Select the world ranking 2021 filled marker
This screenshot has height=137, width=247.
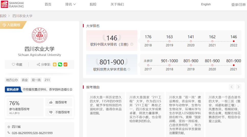click(234, 65)
